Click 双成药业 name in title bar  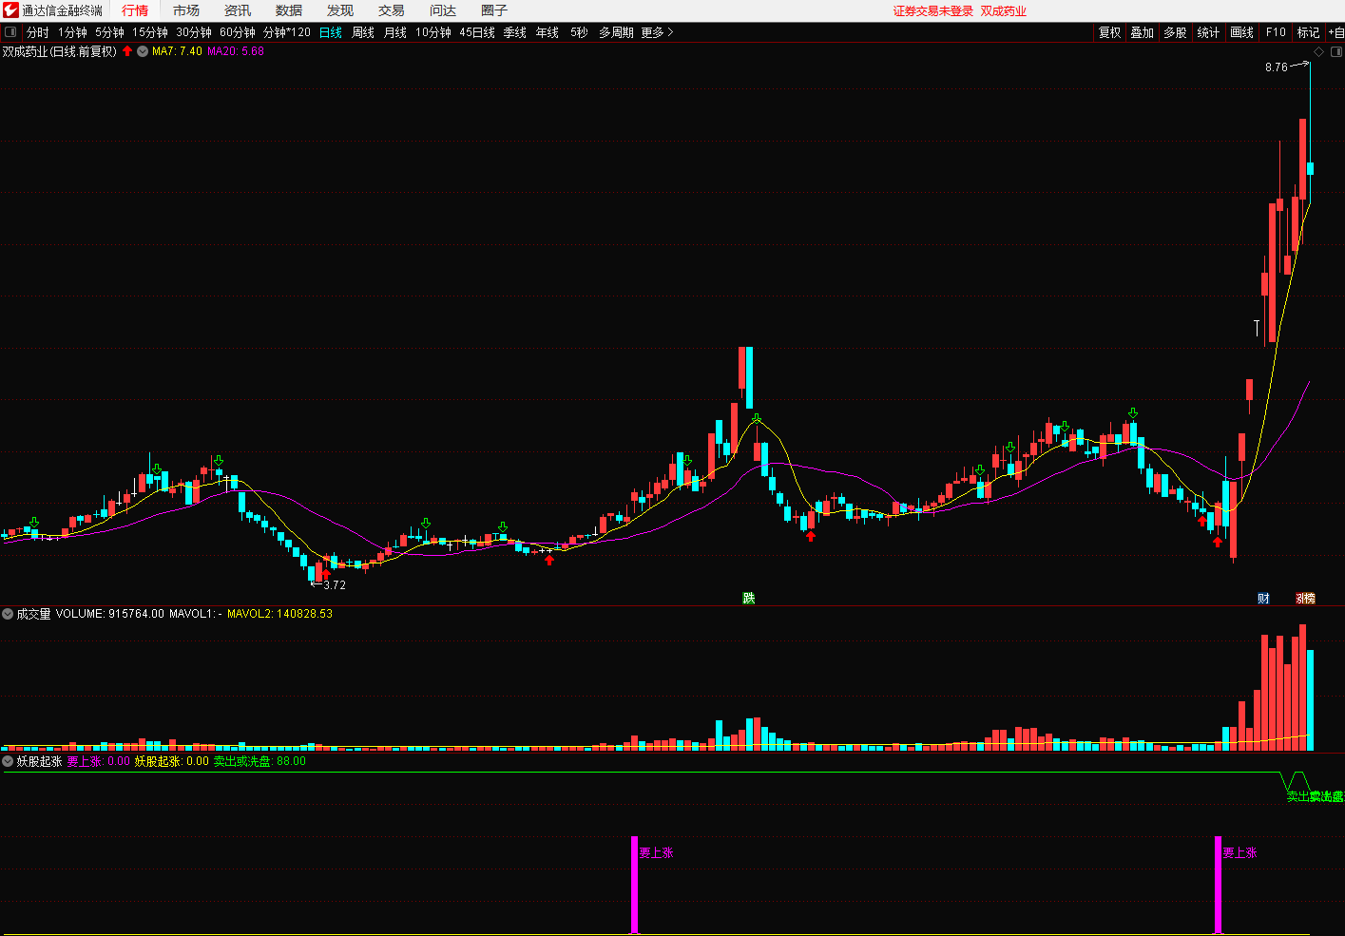(x=1004, y=11)
